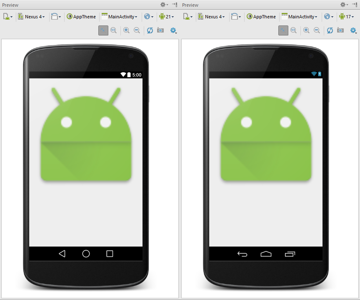Zoom out on the API 21 preview
Image resolution: width=360 pixels, height=300 pixels.
(x=137, y=30)
